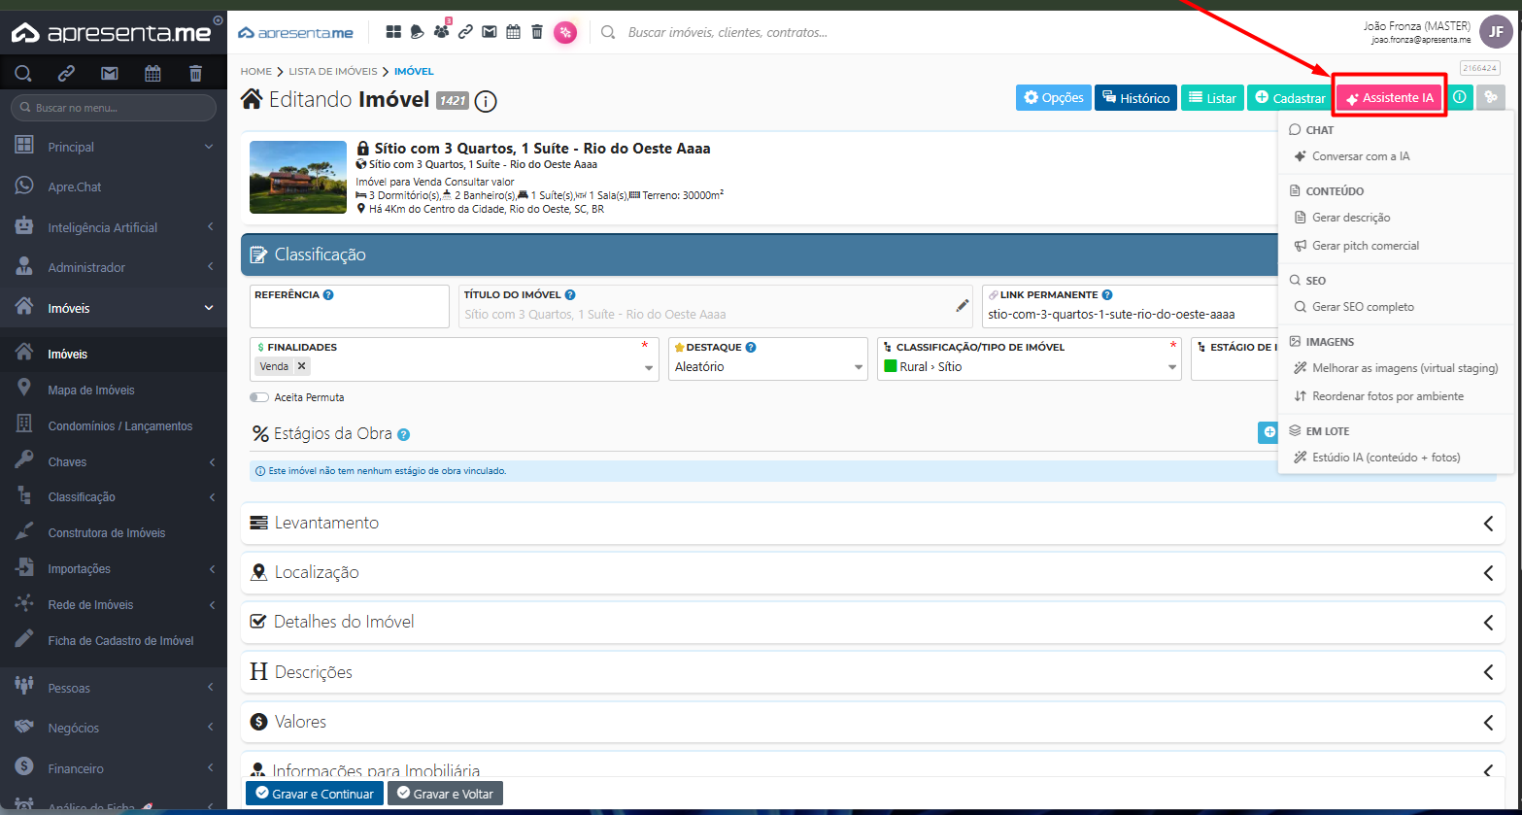
Task: Open the dashboard grid icon in top toolbar
Action: point(393,32)
